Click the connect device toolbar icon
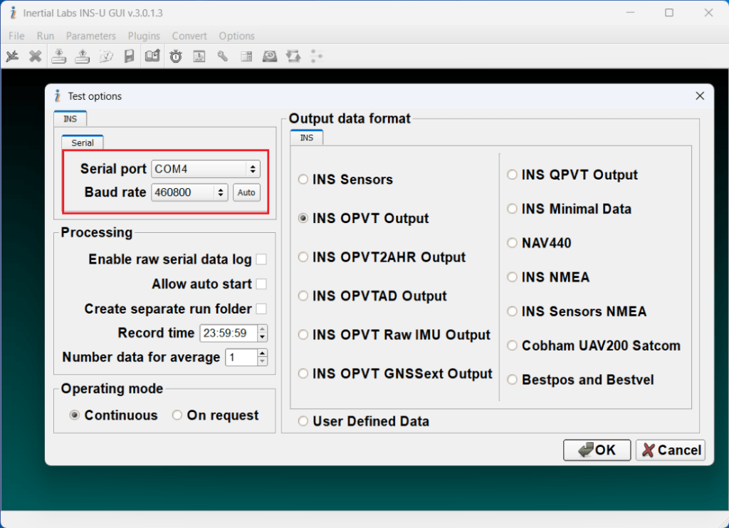The width and height of the screenshot is (729, 528). click(x=12, y=56)
